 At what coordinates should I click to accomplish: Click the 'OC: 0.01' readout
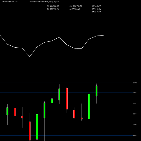96,6
